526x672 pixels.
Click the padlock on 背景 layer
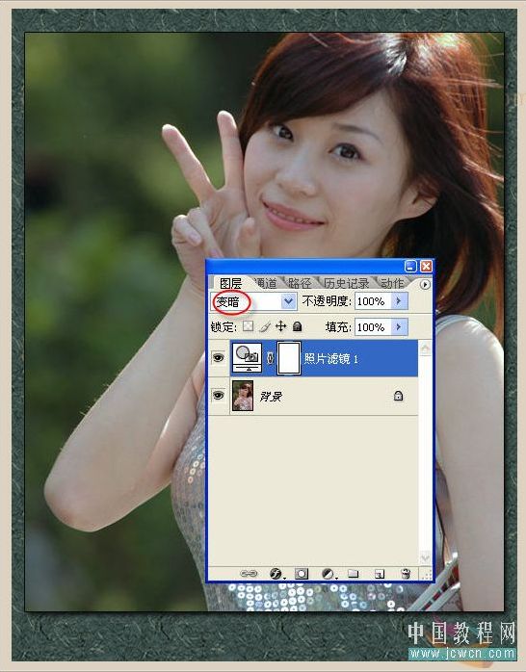coord(398,396)
